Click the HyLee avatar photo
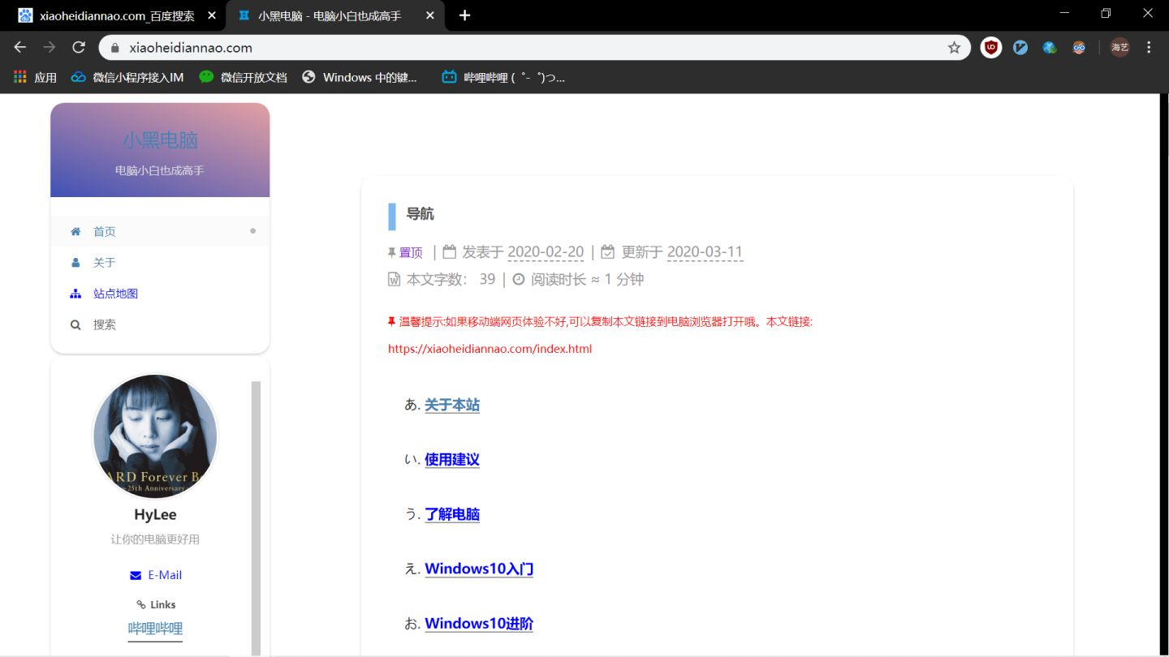Image resolution: width=1169 pixels, height=657 pixels. [156, 437]
